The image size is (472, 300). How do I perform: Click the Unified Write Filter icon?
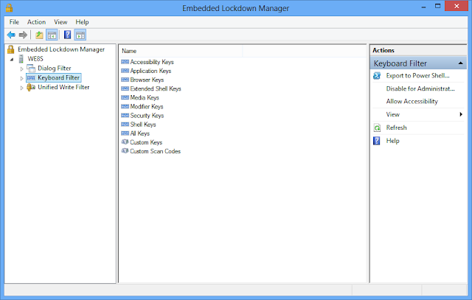31,87
